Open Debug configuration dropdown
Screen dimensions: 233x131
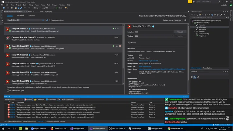pyautogui.click(x=37, y=8)
